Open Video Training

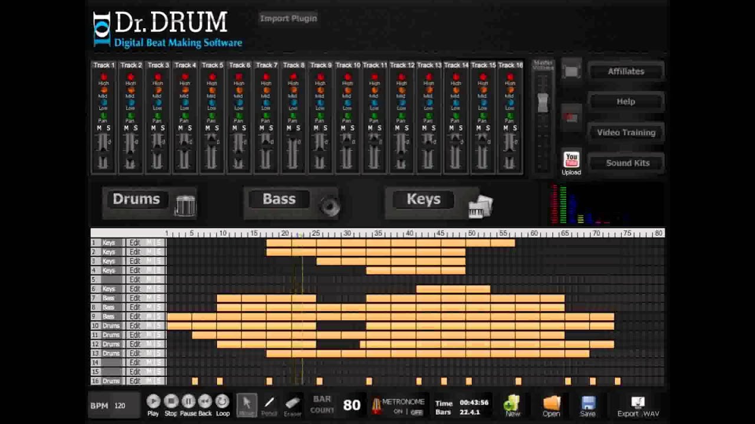point(626,132)
